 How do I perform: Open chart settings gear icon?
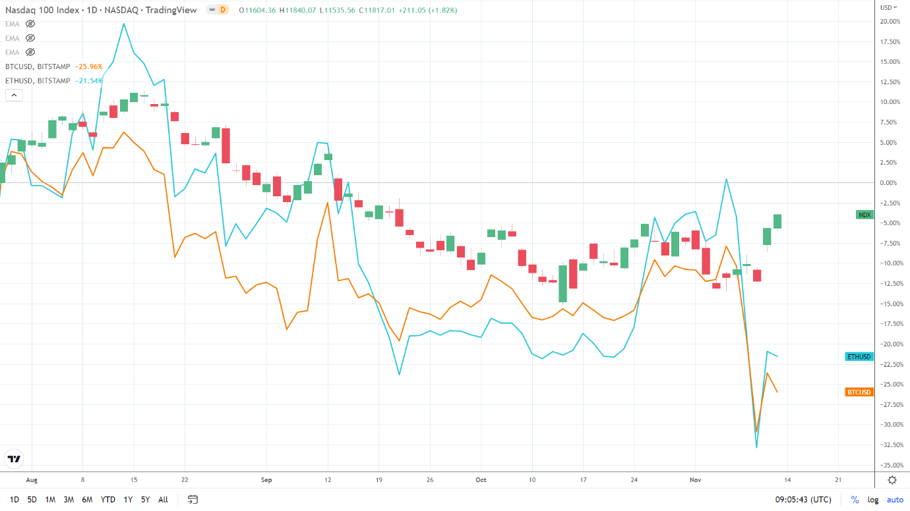click(x=892, y=480)
